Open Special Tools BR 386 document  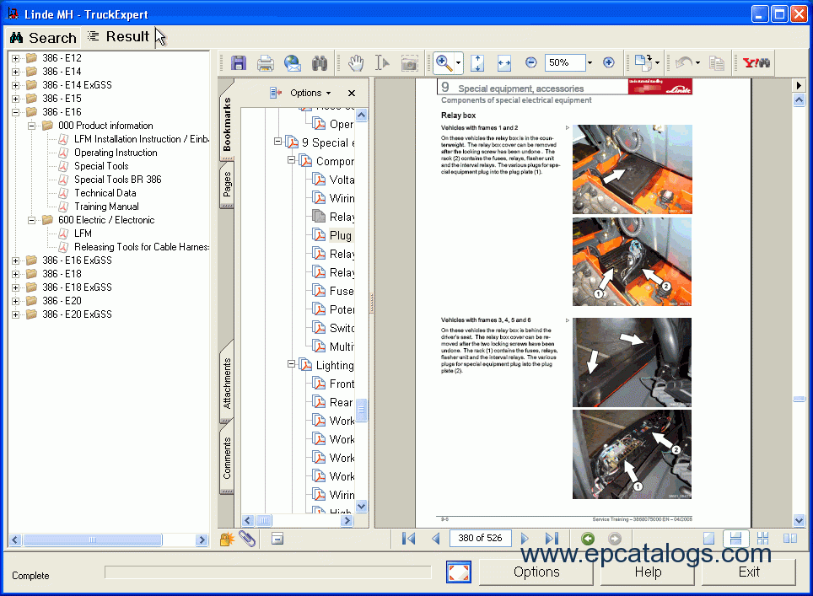pyautogui.click(x=118, y=180)
